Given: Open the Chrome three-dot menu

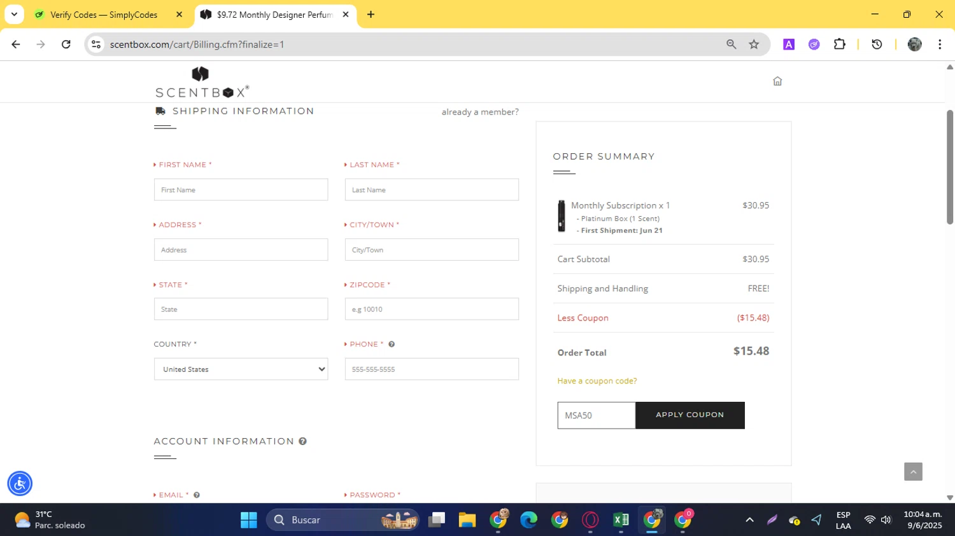Looking at the screenshot, I should coord(940,45).
